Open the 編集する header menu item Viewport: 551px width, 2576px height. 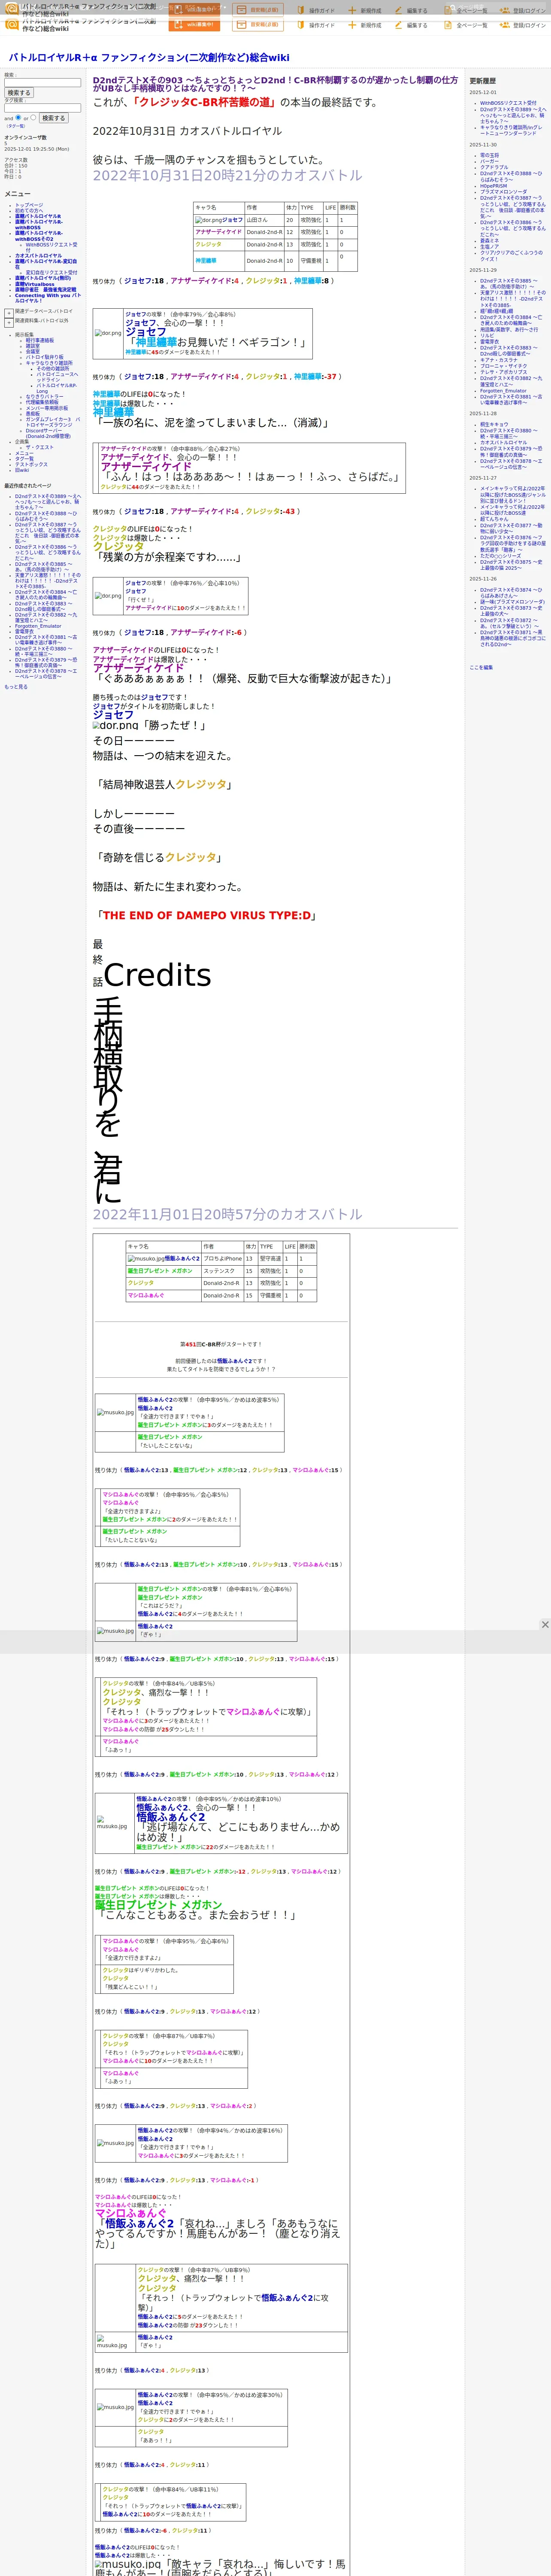tap(417, 25)
